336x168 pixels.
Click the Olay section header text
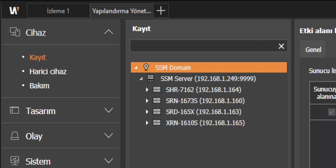point(34,136)
